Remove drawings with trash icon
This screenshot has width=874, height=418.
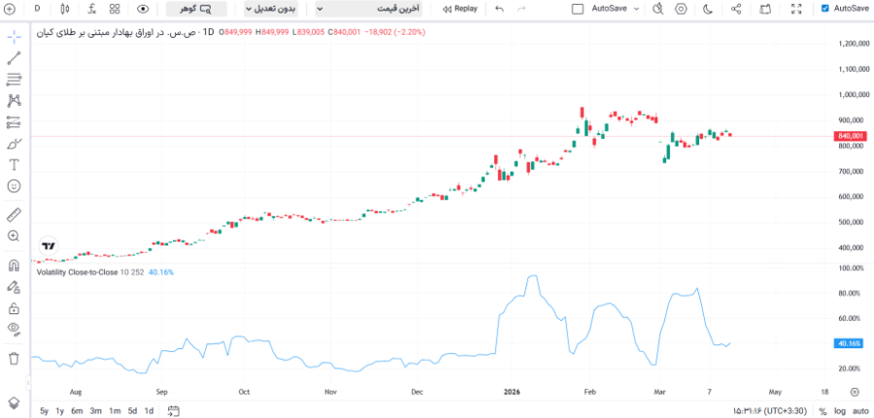coord(14,358)
